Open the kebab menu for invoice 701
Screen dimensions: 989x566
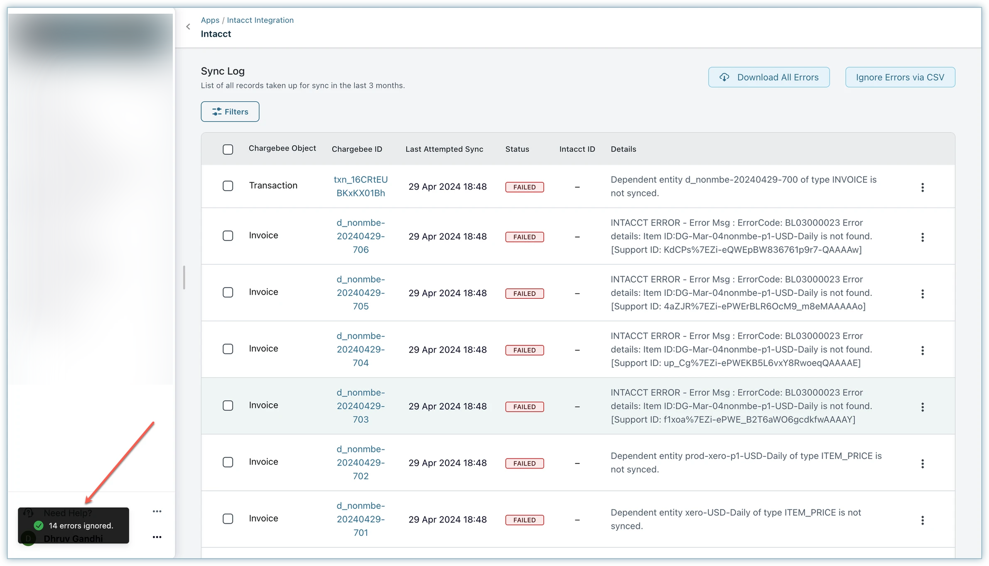[922, 520]
